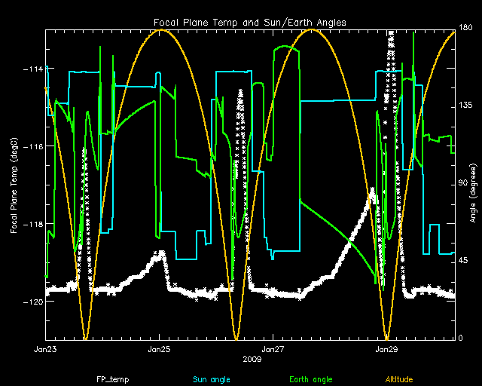Select the Jan23 date tick label
The height and width of the screenshot is (386, 482).
click(x=46, y=350)
